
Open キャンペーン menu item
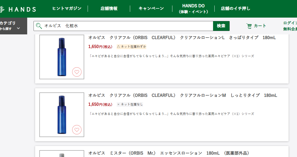(151, 8)
